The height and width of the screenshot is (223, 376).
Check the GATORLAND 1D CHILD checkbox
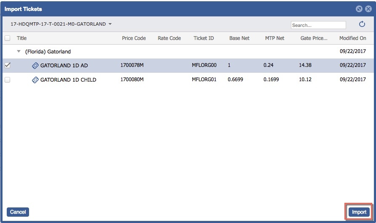point(7,80)
